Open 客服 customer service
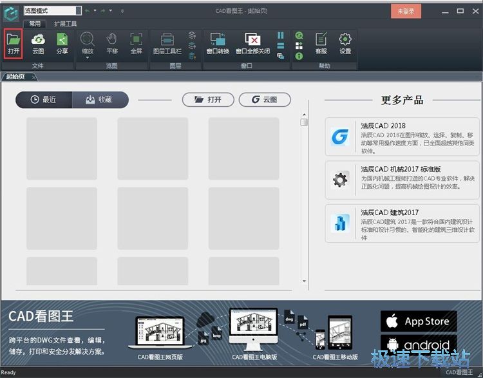The image size is (483, 378). coord(321,43)
